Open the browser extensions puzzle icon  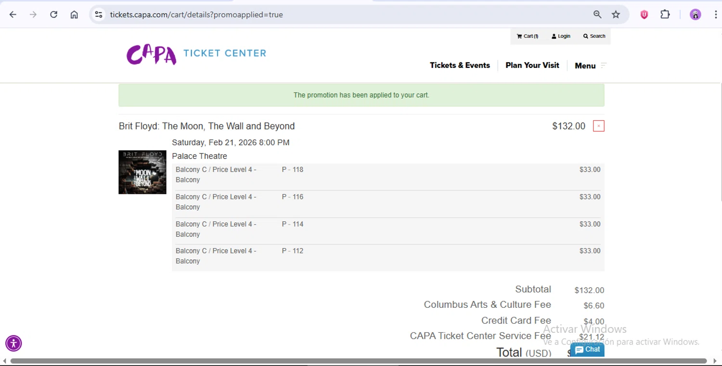point(665,14)
